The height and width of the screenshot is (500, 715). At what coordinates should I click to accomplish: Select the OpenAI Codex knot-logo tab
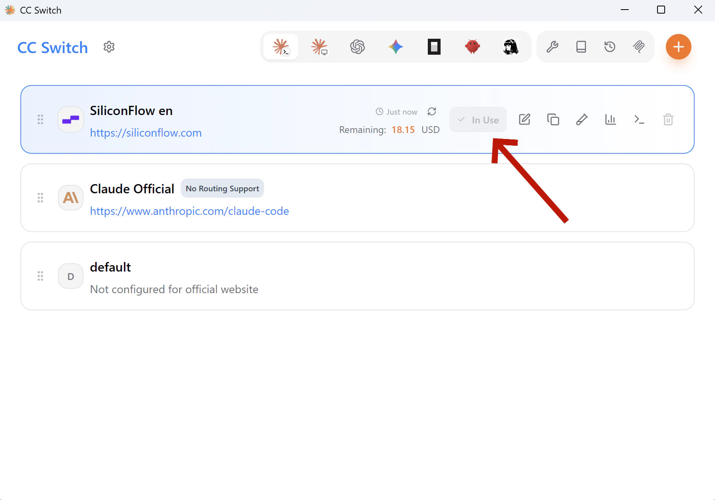(357, 47)
